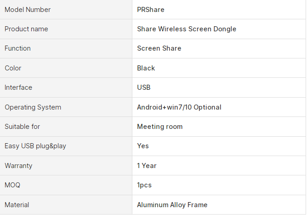Viewport: 307px width, 215px height.
Task: Select the "Black" color value
Action: (146, 68)
